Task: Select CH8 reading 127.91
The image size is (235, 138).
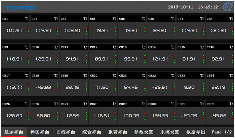Action: [x=219, y=30]
